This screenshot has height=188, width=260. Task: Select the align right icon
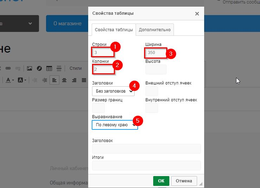[74, 80]
